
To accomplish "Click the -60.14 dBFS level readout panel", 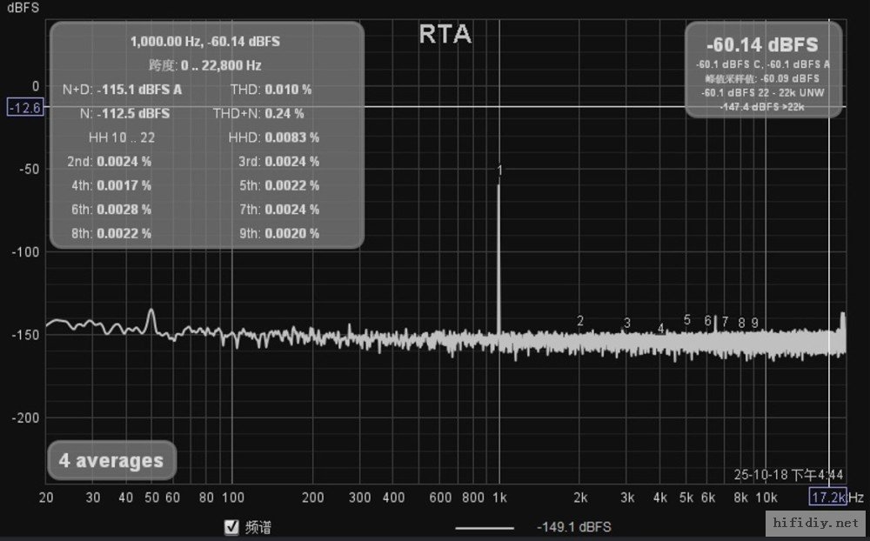I will [x=763, y=70].
